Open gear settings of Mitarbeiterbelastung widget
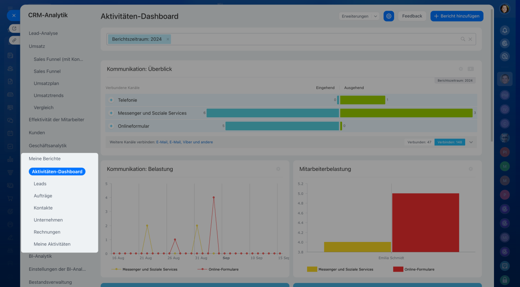The height and width of the screenshot is (287, 520). tap(470, 169)
